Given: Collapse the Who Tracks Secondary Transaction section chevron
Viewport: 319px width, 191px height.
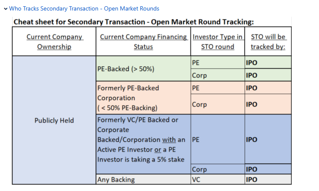Looking at the screenshot, I should click(5, 8).
